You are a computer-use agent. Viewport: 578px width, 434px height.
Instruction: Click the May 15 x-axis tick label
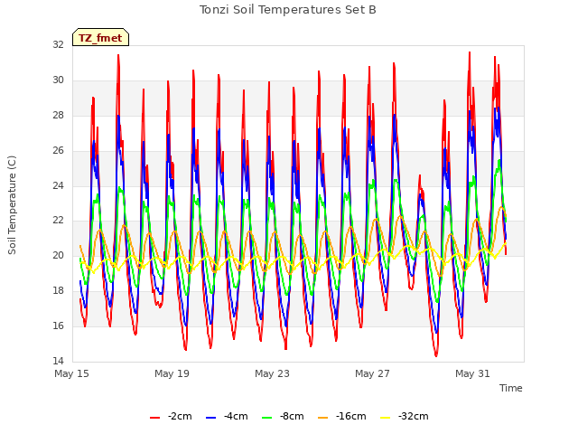(x=72, y=373)
